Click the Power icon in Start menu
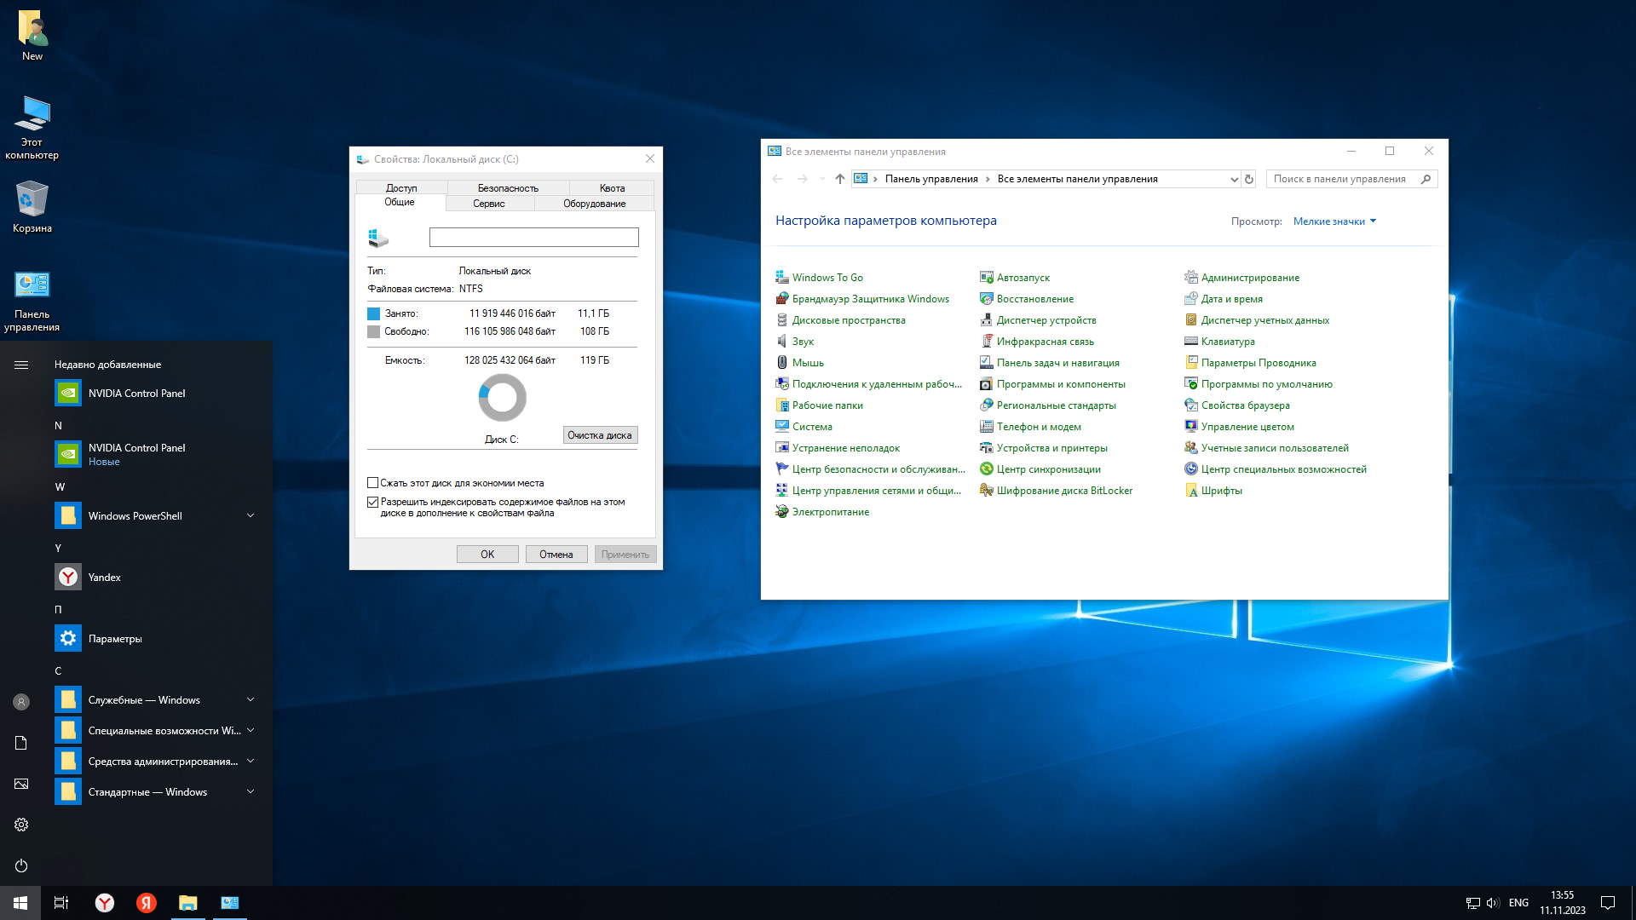This screenshot has height=920, width=1636. coord(21,865)
